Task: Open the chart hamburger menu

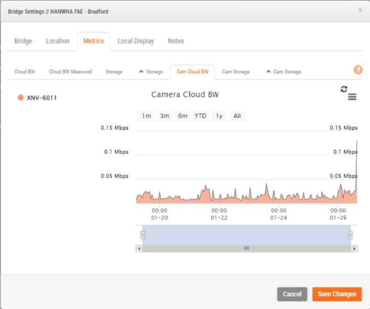Action: click(352, 97)
